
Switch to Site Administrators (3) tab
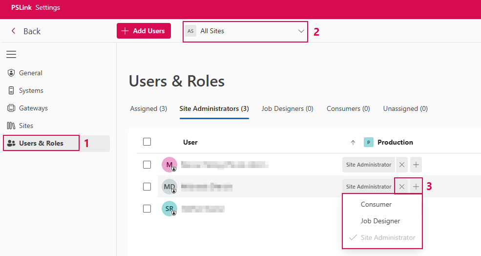click(214, 108)
